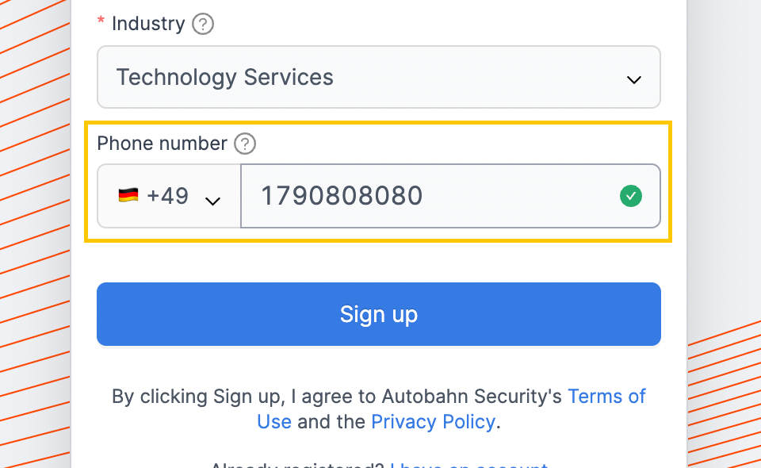761x468 pixels.
Task: Click the red required asterisk next to Industry
Action: coord(101,21)
